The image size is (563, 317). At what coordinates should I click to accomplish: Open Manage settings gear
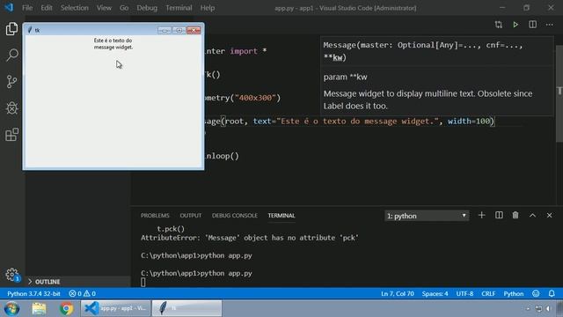(11, 275)
